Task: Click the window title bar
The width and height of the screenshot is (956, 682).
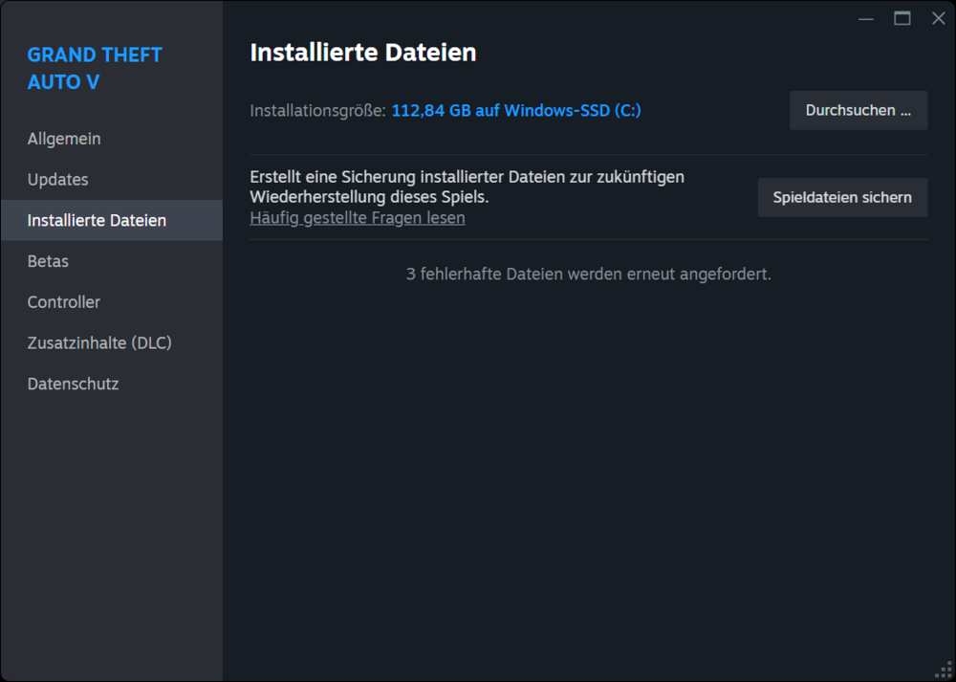Action: (574, 17)
